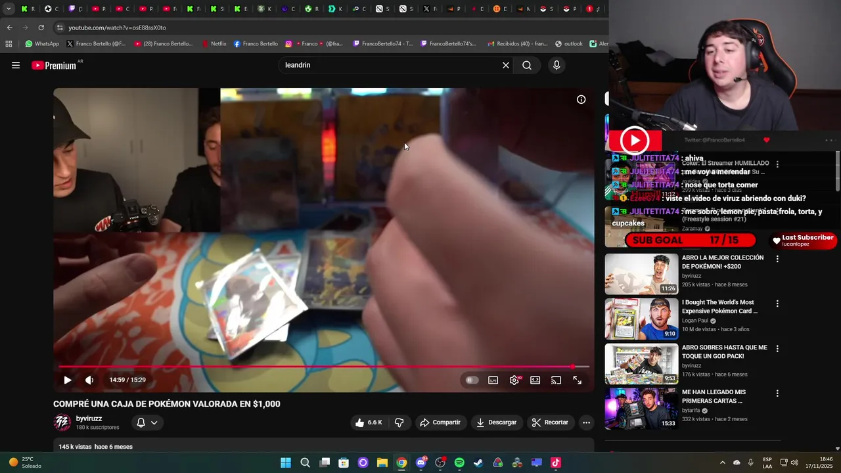Open more actions three-dot menu under video

[x=587, y=422]
